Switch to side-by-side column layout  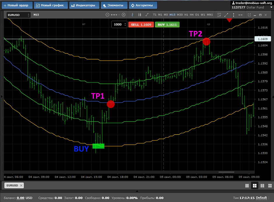(262, 186)
